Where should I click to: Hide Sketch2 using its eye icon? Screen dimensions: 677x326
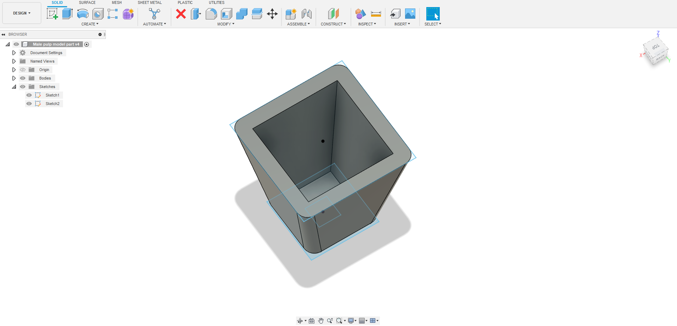coord(29,104)
